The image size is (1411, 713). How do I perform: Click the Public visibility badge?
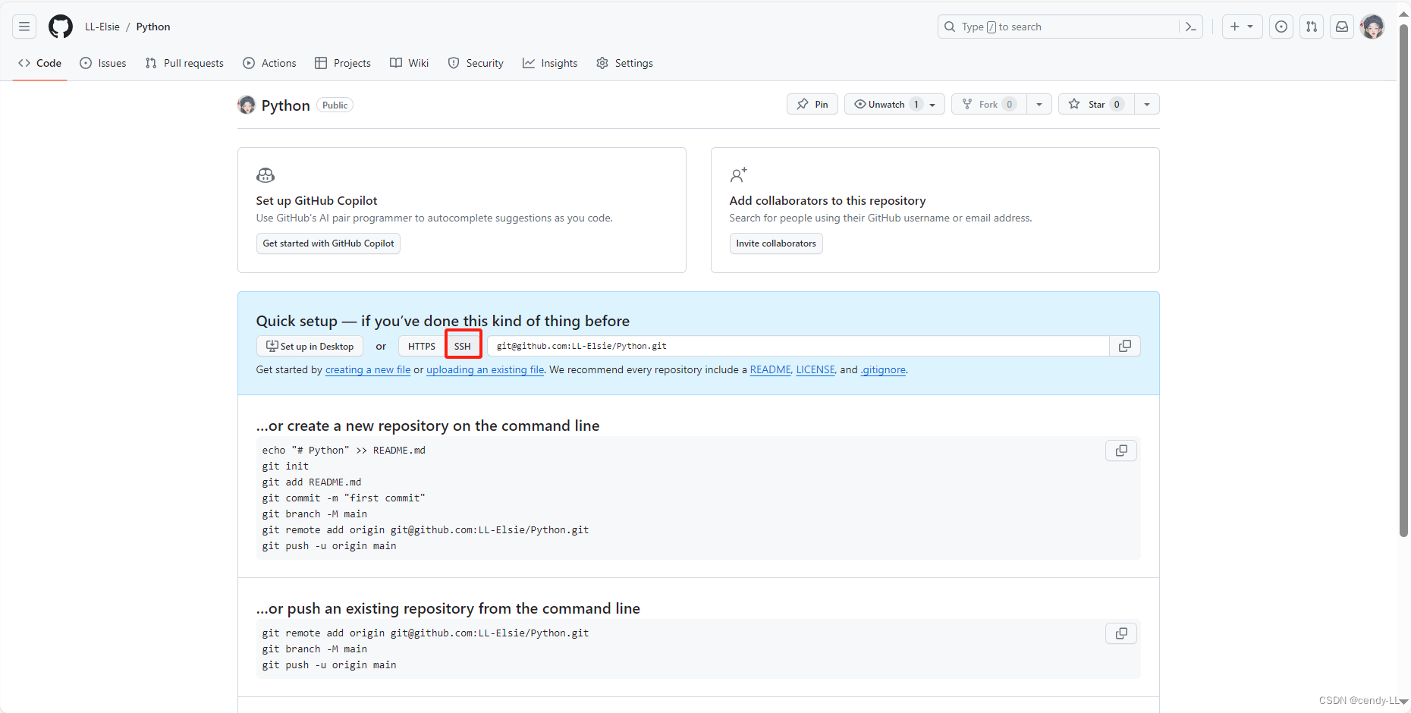click(335, 105)
